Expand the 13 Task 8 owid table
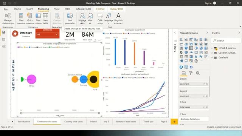Screen dimensions: 242x136 (x=212, y=48)
